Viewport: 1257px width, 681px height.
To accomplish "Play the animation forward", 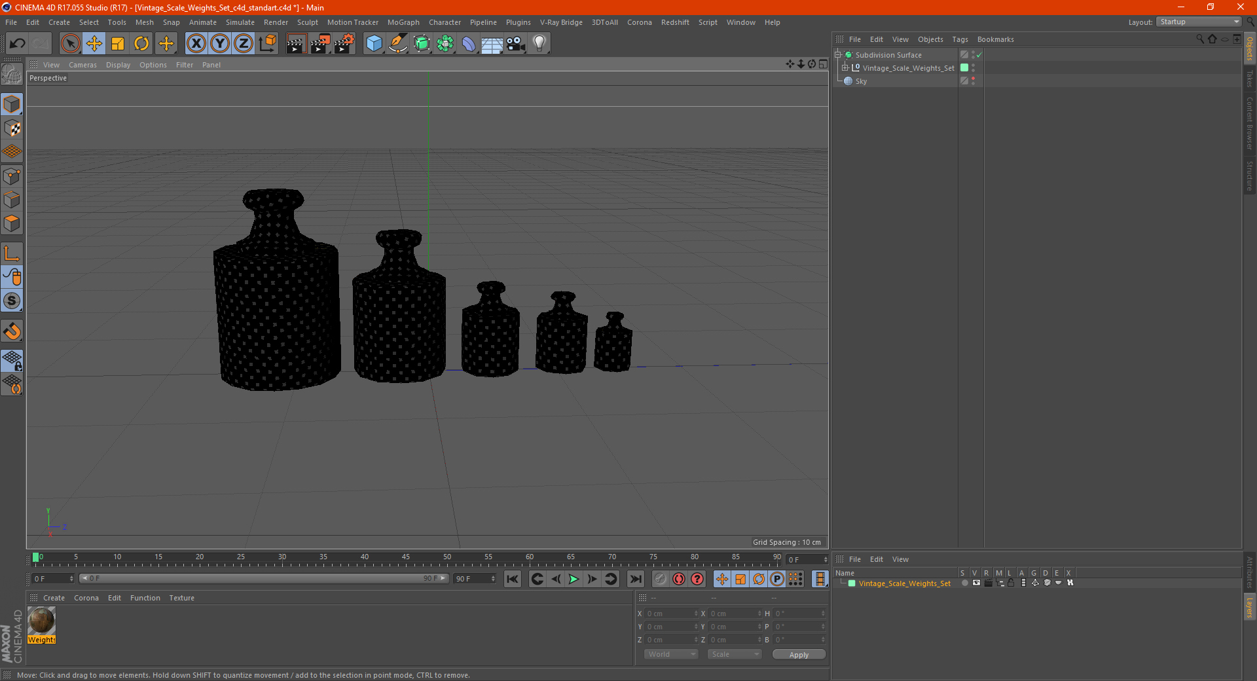I will (574, 579).
